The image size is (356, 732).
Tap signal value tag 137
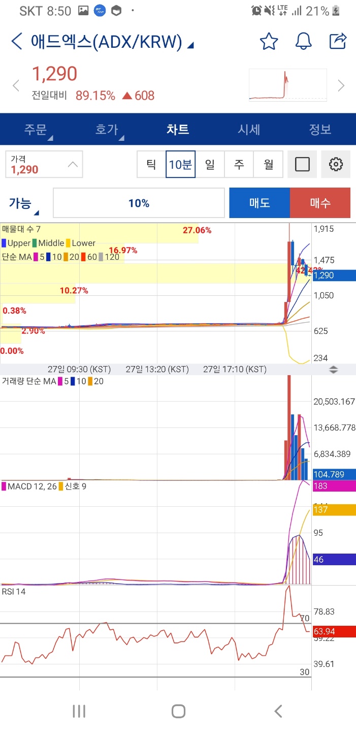pos(334,510)
